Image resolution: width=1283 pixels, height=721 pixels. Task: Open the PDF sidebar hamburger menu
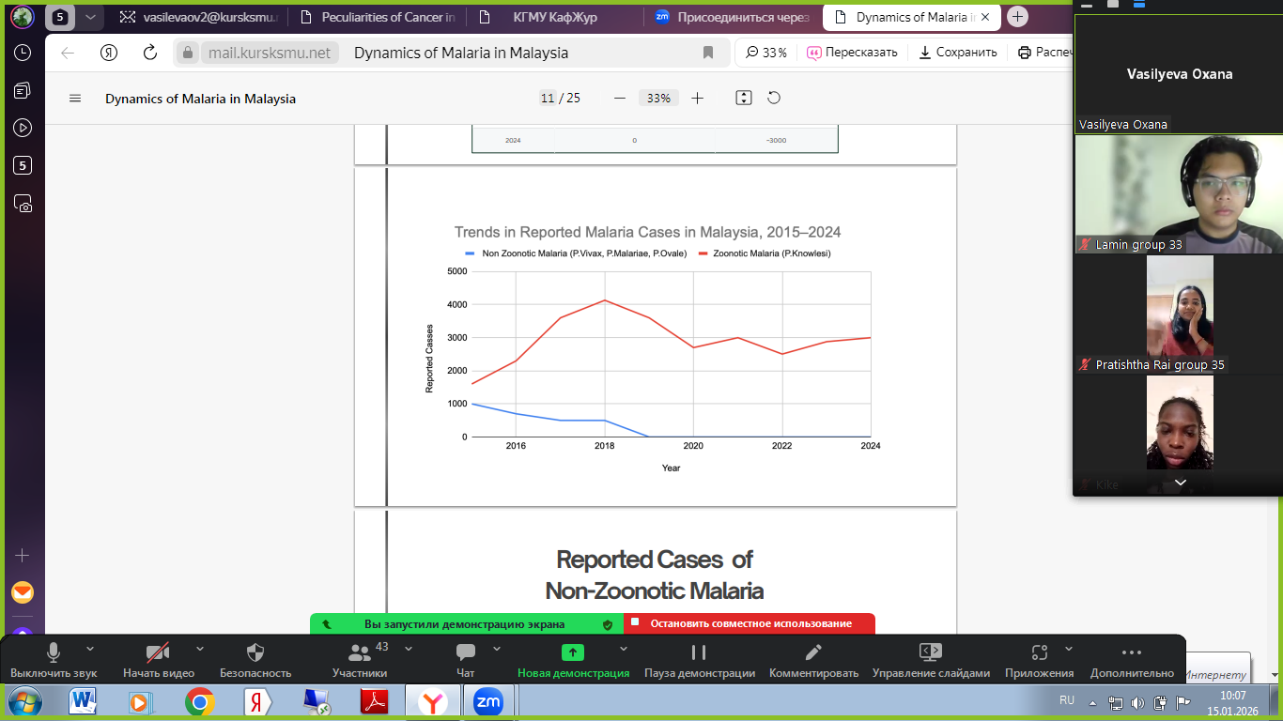coord(75,99)
